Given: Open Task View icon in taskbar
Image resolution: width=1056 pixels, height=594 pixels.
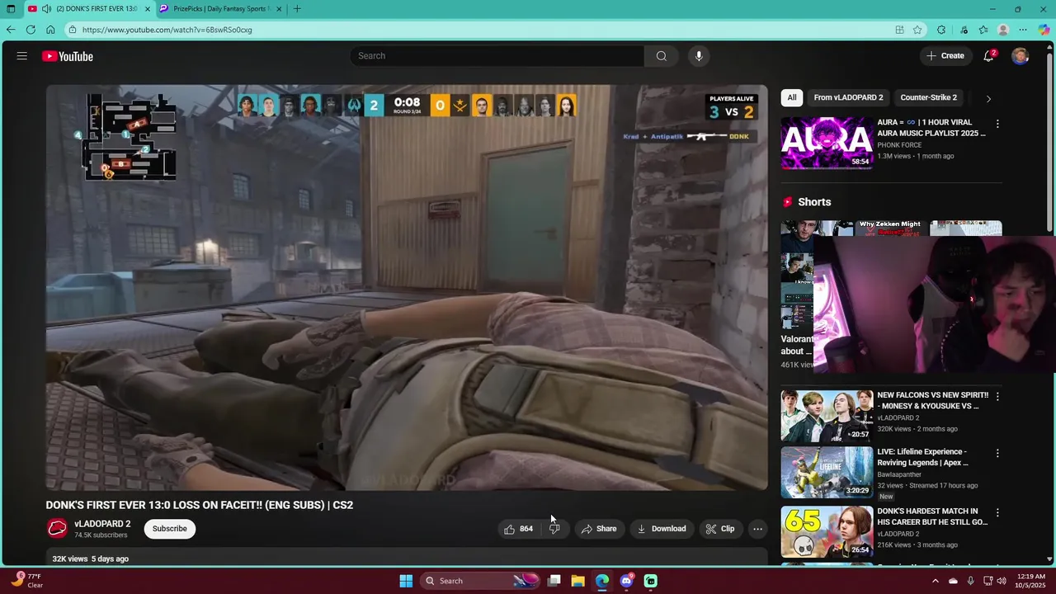Looking at the screenshot, I should click(x=554, y=581).
